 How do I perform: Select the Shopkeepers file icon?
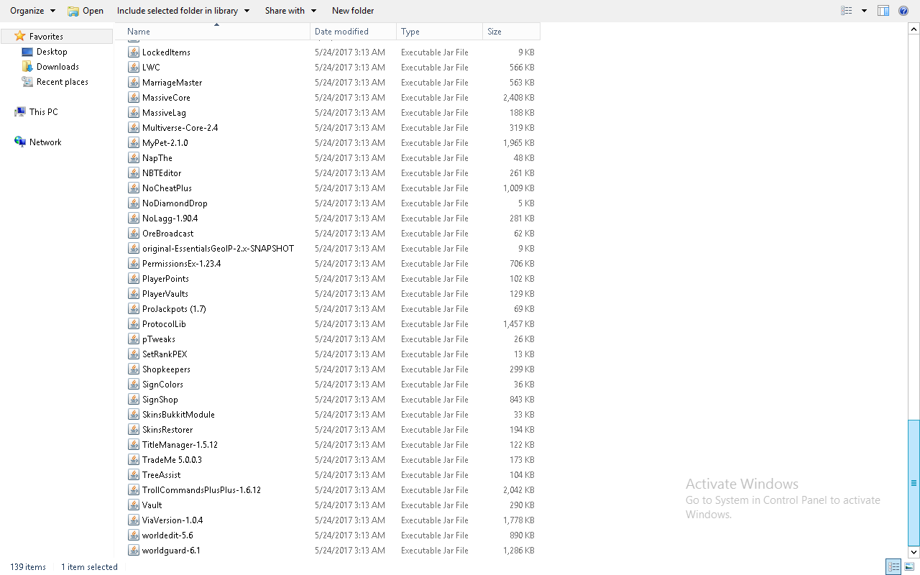(134, 369)
